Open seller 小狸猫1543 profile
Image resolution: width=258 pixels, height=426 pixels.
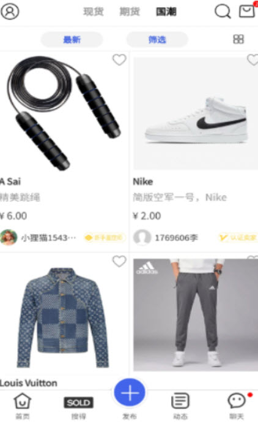[38, 238]
